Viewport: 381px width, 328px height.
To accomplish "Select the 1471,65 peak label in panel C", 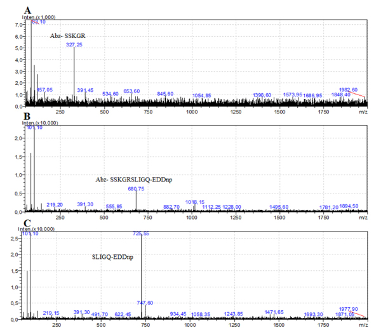I will click(274, 312).
